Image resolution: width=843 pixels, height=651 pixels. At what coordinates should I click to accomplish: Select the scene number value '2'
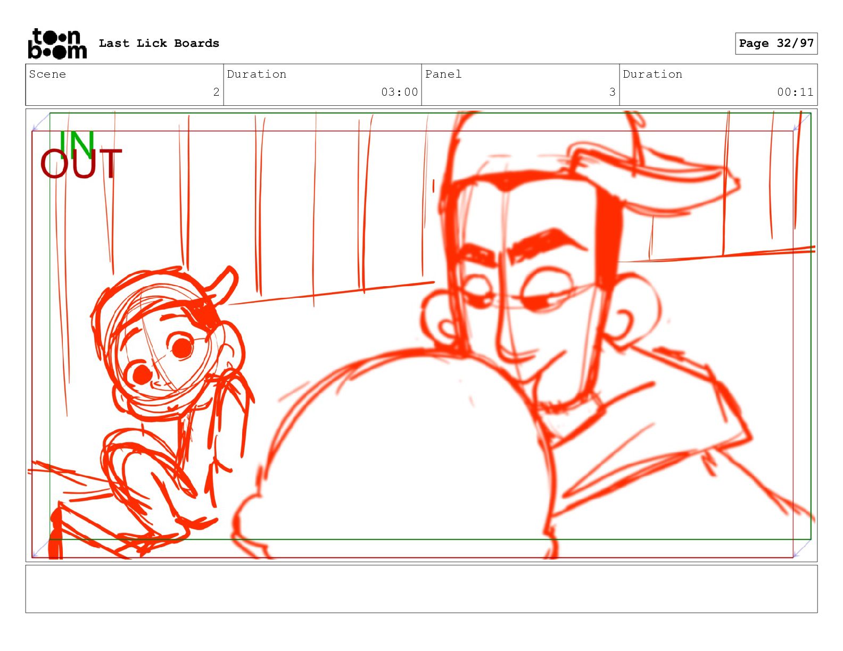click(216, 92)
